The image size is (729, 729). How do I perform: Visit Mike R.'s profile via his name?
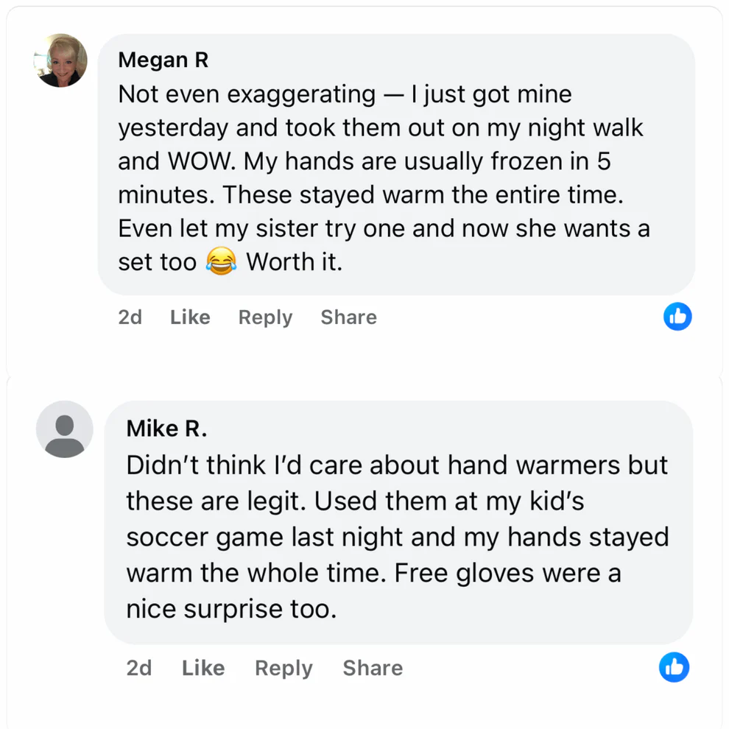[166, 429]
